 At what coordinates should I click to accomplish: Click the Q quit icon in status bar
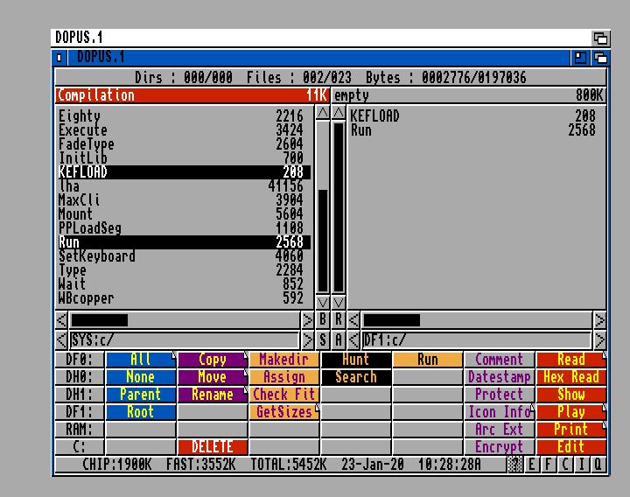(x=598, y=465)
